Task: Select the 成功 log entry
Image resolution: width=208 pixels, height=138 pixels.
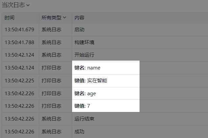Action: coord(80,131)
